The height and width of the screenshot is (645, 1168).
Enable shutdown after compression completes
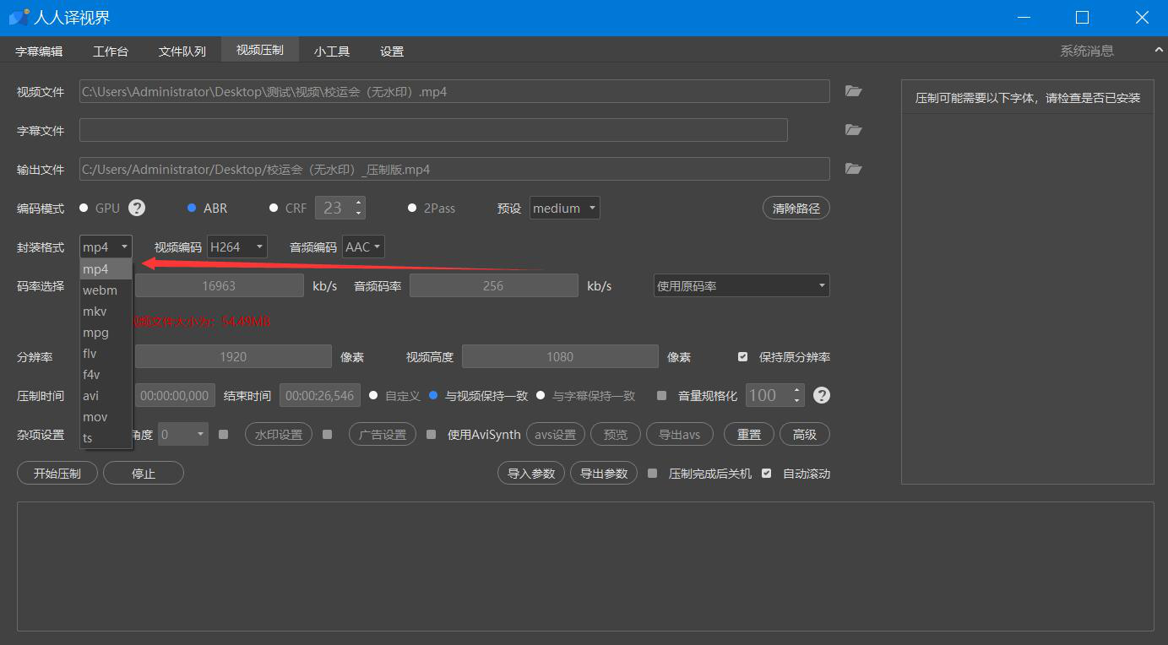[x=652, y=474]
